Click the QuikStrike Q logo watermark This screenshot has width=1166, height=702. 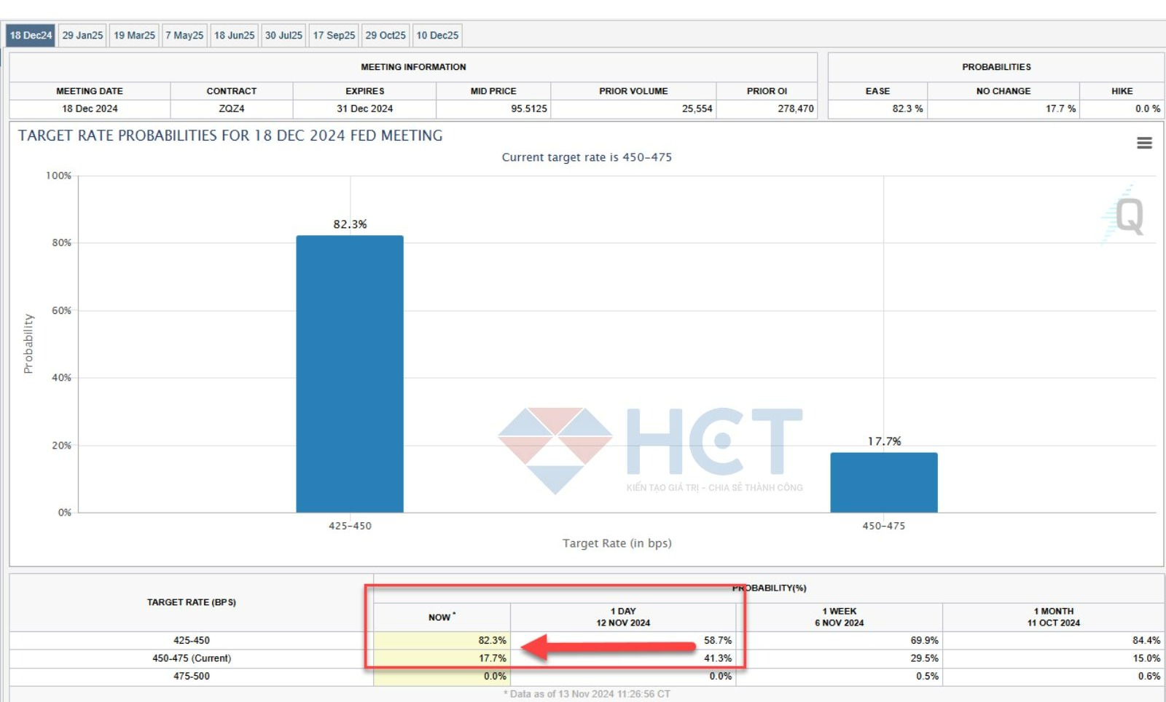click(1128, 216)
